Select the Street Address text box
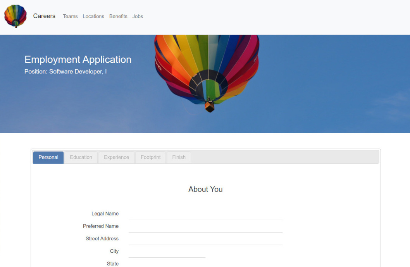This screenshot has width=410, height=267. 205,239
